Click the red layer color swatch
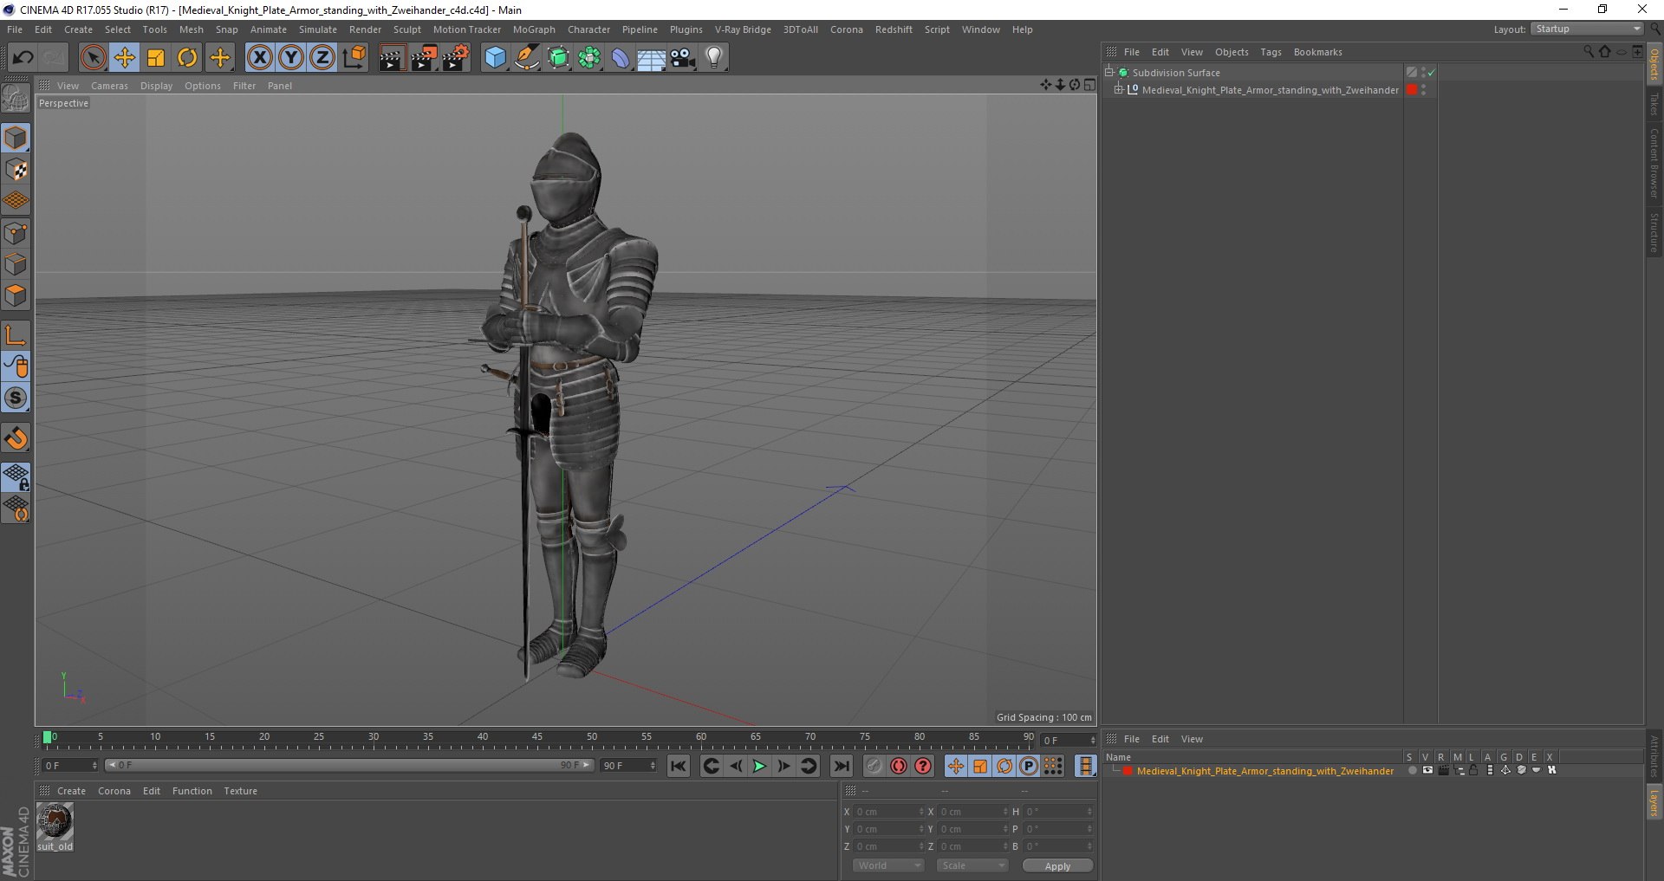1664x881 pixels. click(1128, 771)
